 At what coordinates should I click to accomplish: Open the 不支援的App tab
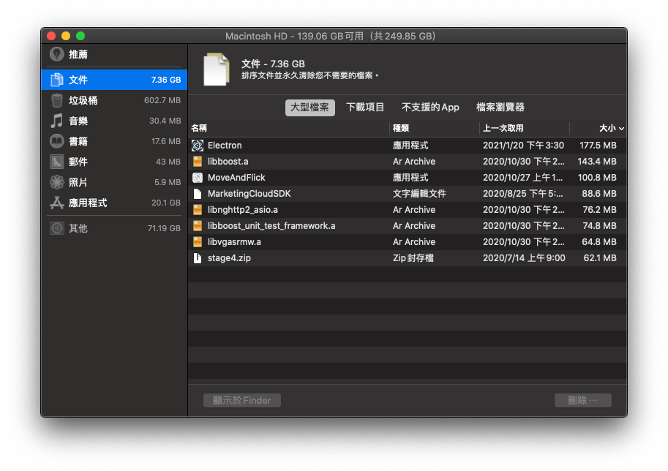430,107
